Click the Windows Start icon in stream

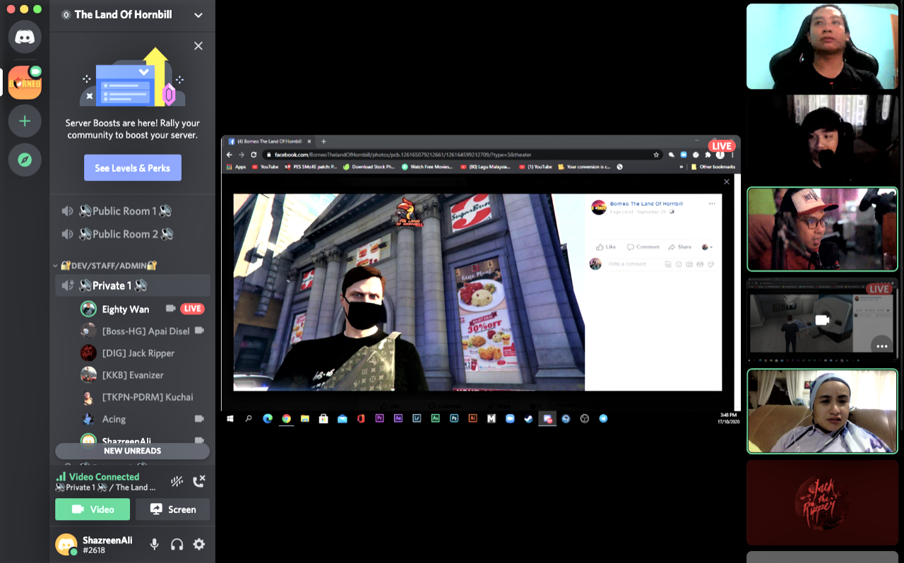230,418
